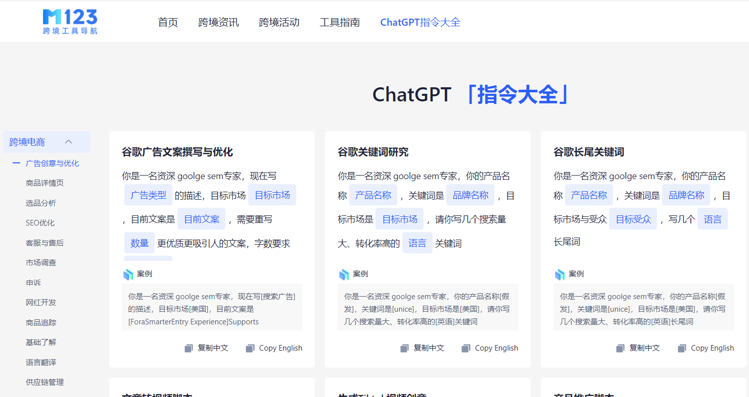Click the 目标受众 placeholder chip
Image resolution: width=749 pixels, height=397 pixels.
[x=633, y=218]
